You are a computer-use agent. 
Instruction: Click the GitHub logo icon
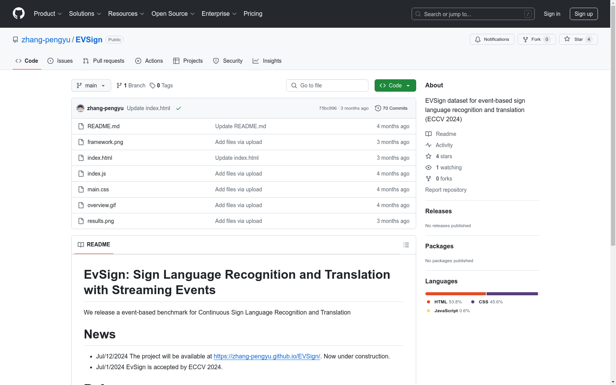pyautogui.click(x=18, y=13)
